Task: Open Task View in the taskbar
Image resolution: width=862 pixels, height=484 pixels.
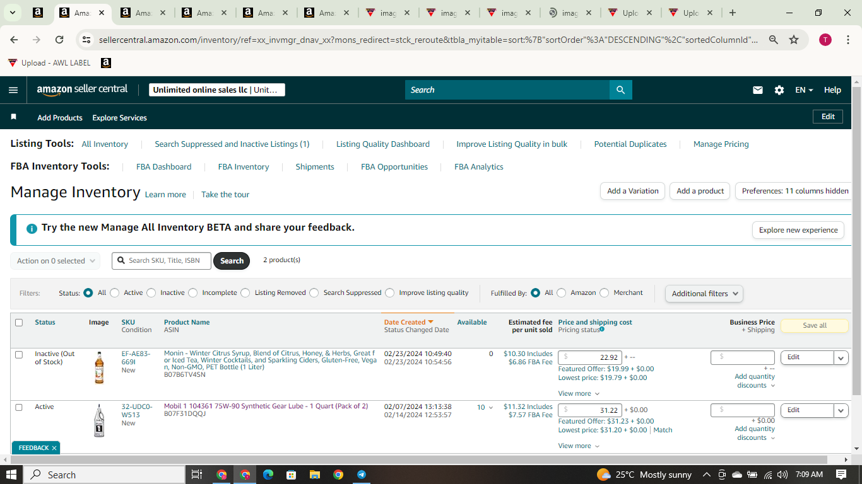Action: [x=196, y=475]
